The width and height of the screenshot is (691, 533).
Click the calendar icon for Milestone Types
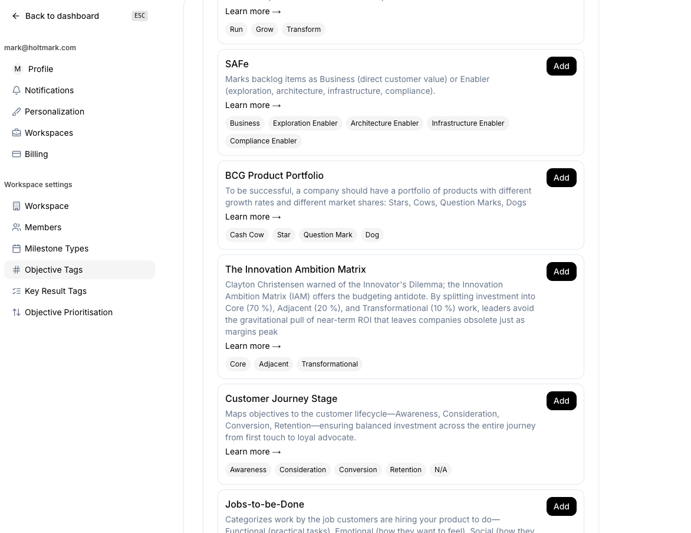coord(17,248)
